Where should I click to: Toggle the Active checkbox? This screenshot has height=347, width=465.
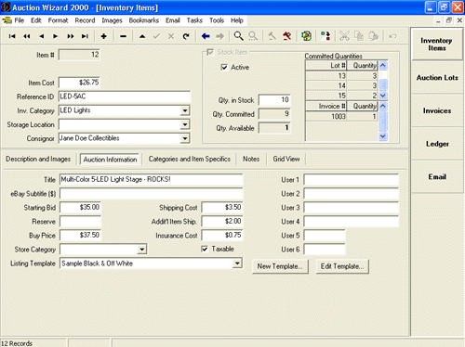point(224,67)
